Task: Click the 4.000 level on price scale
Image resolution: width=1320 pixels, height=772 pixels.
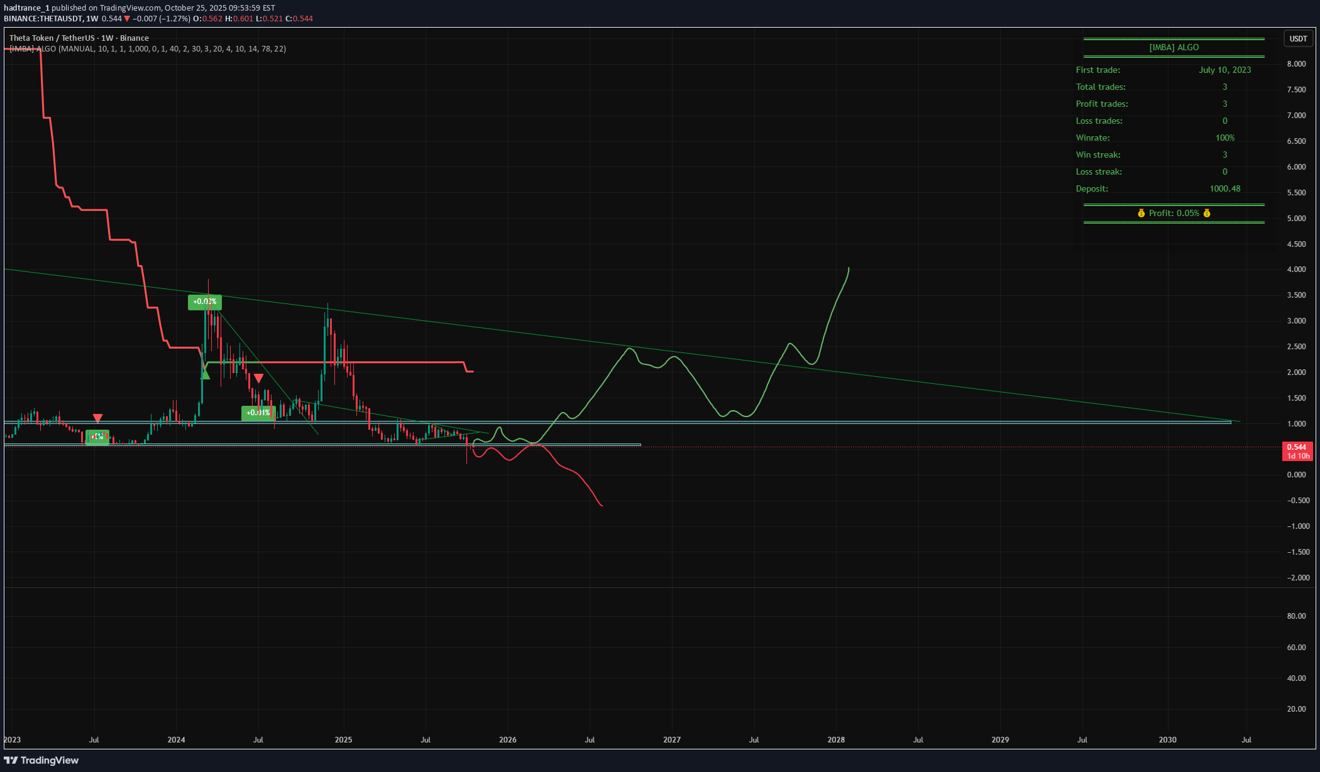Action: (x=1296, y=269)
